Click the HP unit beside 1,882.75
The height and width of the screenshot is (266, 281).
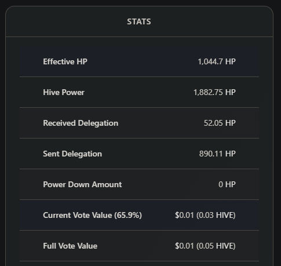coord(231,92)
